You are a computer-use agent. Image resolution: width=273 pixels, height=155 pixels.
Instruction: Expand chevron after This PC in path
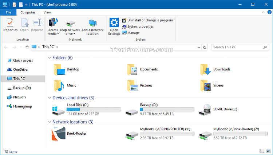[x=57, y=47]
